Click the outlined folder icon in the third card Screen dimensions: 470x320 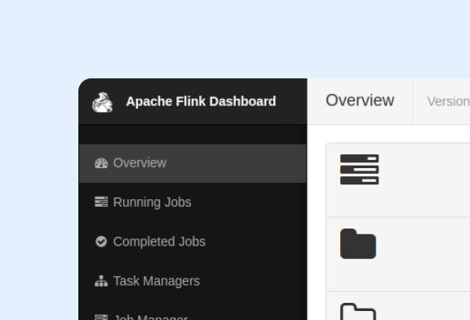(x=358, y=312)
